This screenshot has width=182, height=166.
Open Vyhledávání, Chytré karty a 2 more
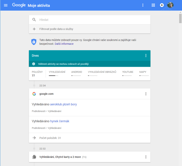coord(60,157)
